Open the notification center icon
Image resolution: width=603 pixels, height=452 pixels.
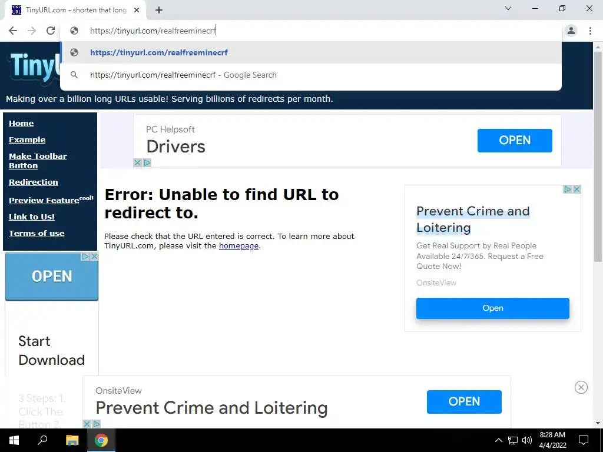[x=584, y=440]
